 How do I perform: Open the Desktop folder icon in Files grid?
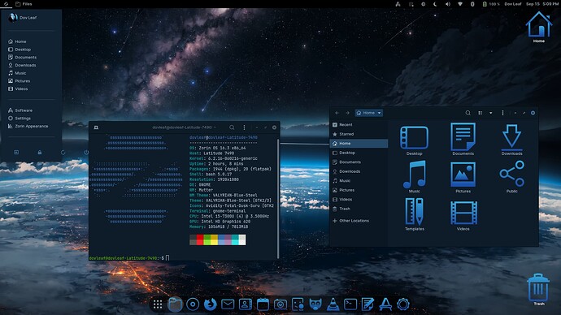click(415, 140)
